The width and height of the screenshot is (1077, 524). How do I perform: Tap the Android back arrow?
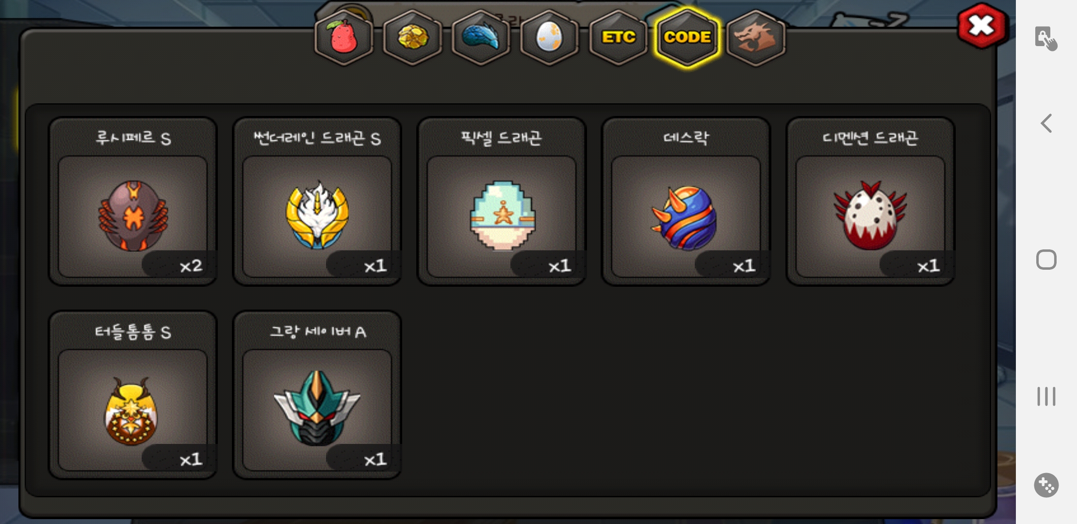1046,123
